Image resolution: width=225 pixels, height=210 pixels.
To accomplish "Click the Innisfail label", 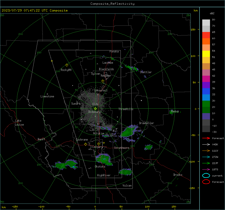I will click(101, 90).
